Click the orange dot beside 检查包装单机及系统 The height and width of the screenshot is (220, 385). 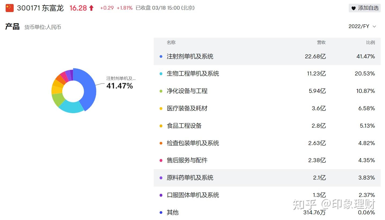pos(161,143)
